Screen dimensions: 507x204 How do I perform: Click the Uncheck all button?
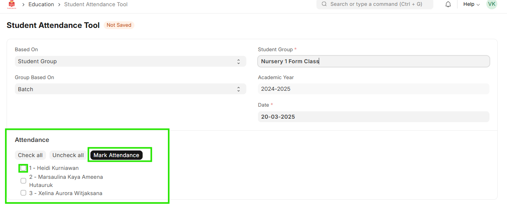point(68,155)
